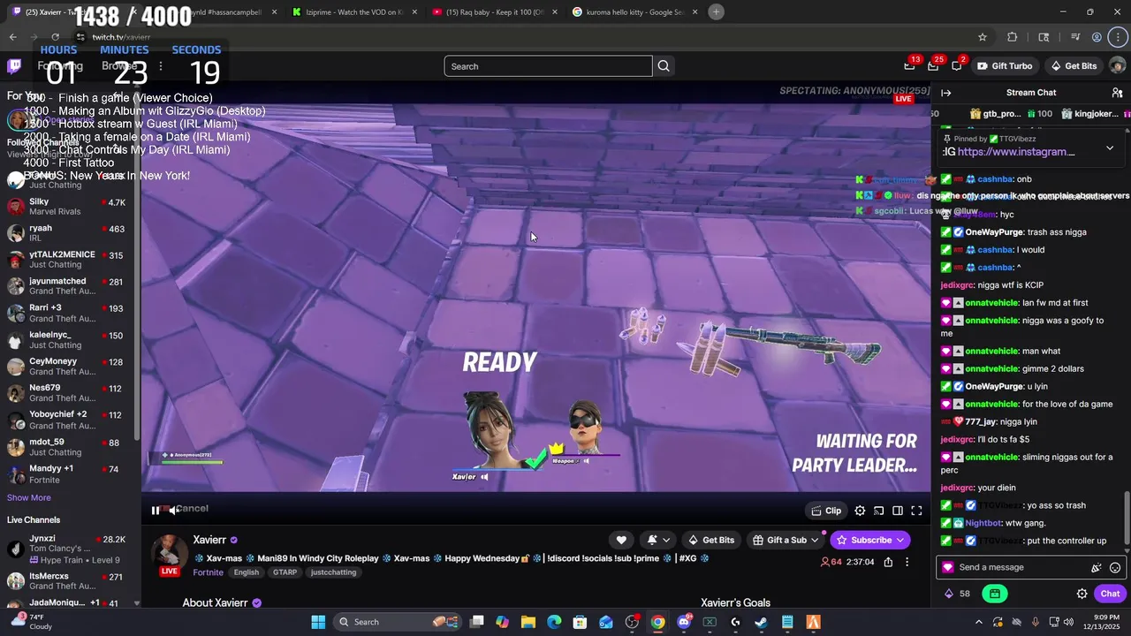Open the Fortnite category link
The height and width of the screenshot is (636, 1131).
pos(209,572)
